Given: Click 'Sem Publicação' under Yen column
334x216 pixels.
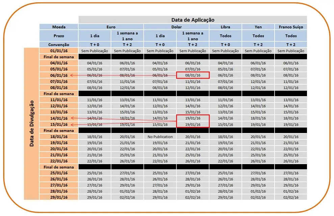Looking at the screenshot, I should (258, 51).
